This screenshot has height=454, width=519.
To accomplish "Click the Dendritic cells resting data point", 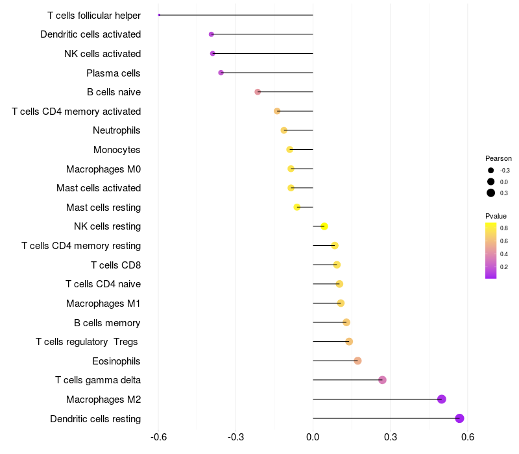I will click(459, 418).
